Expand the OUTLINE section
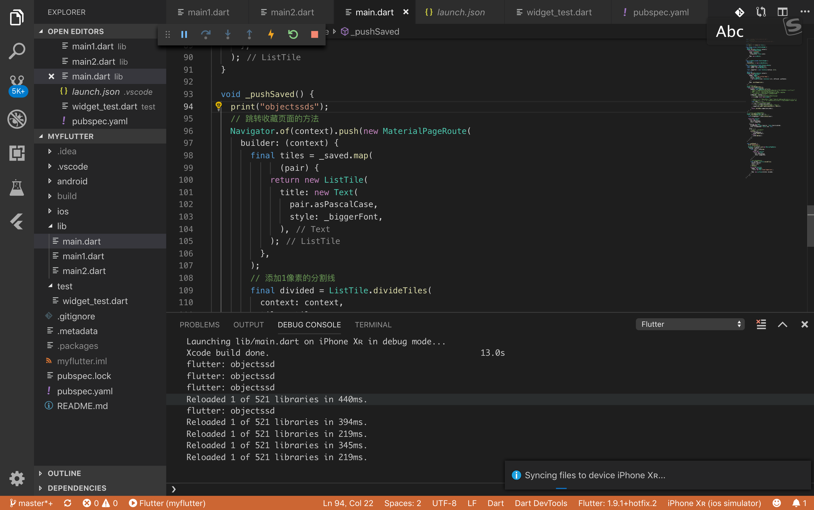Screen dimensions: 814x510 click(x=64, y=473)
